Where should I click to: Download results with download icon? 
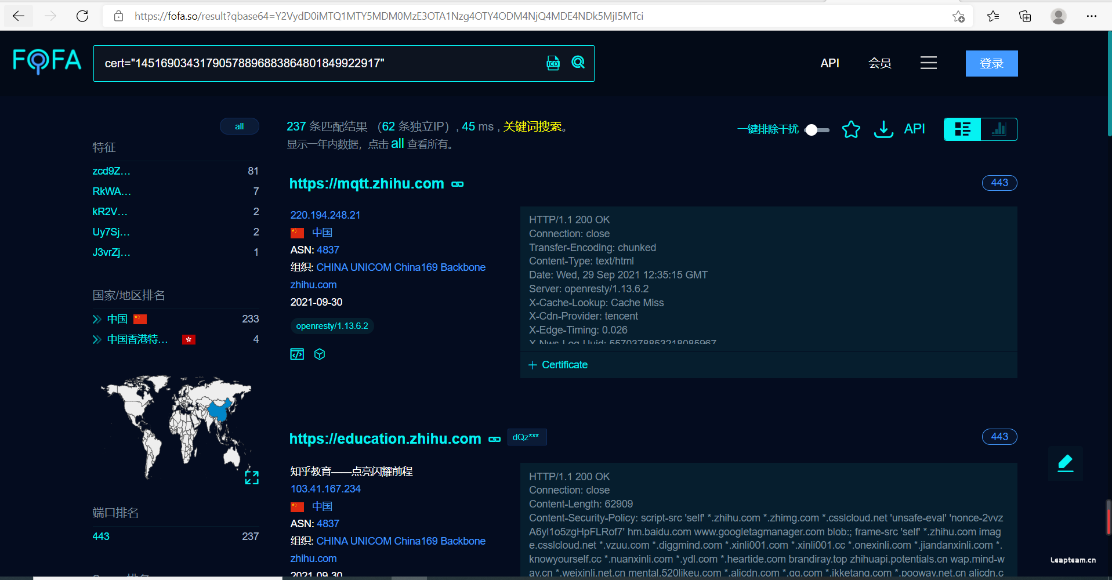tap(883, 129)
